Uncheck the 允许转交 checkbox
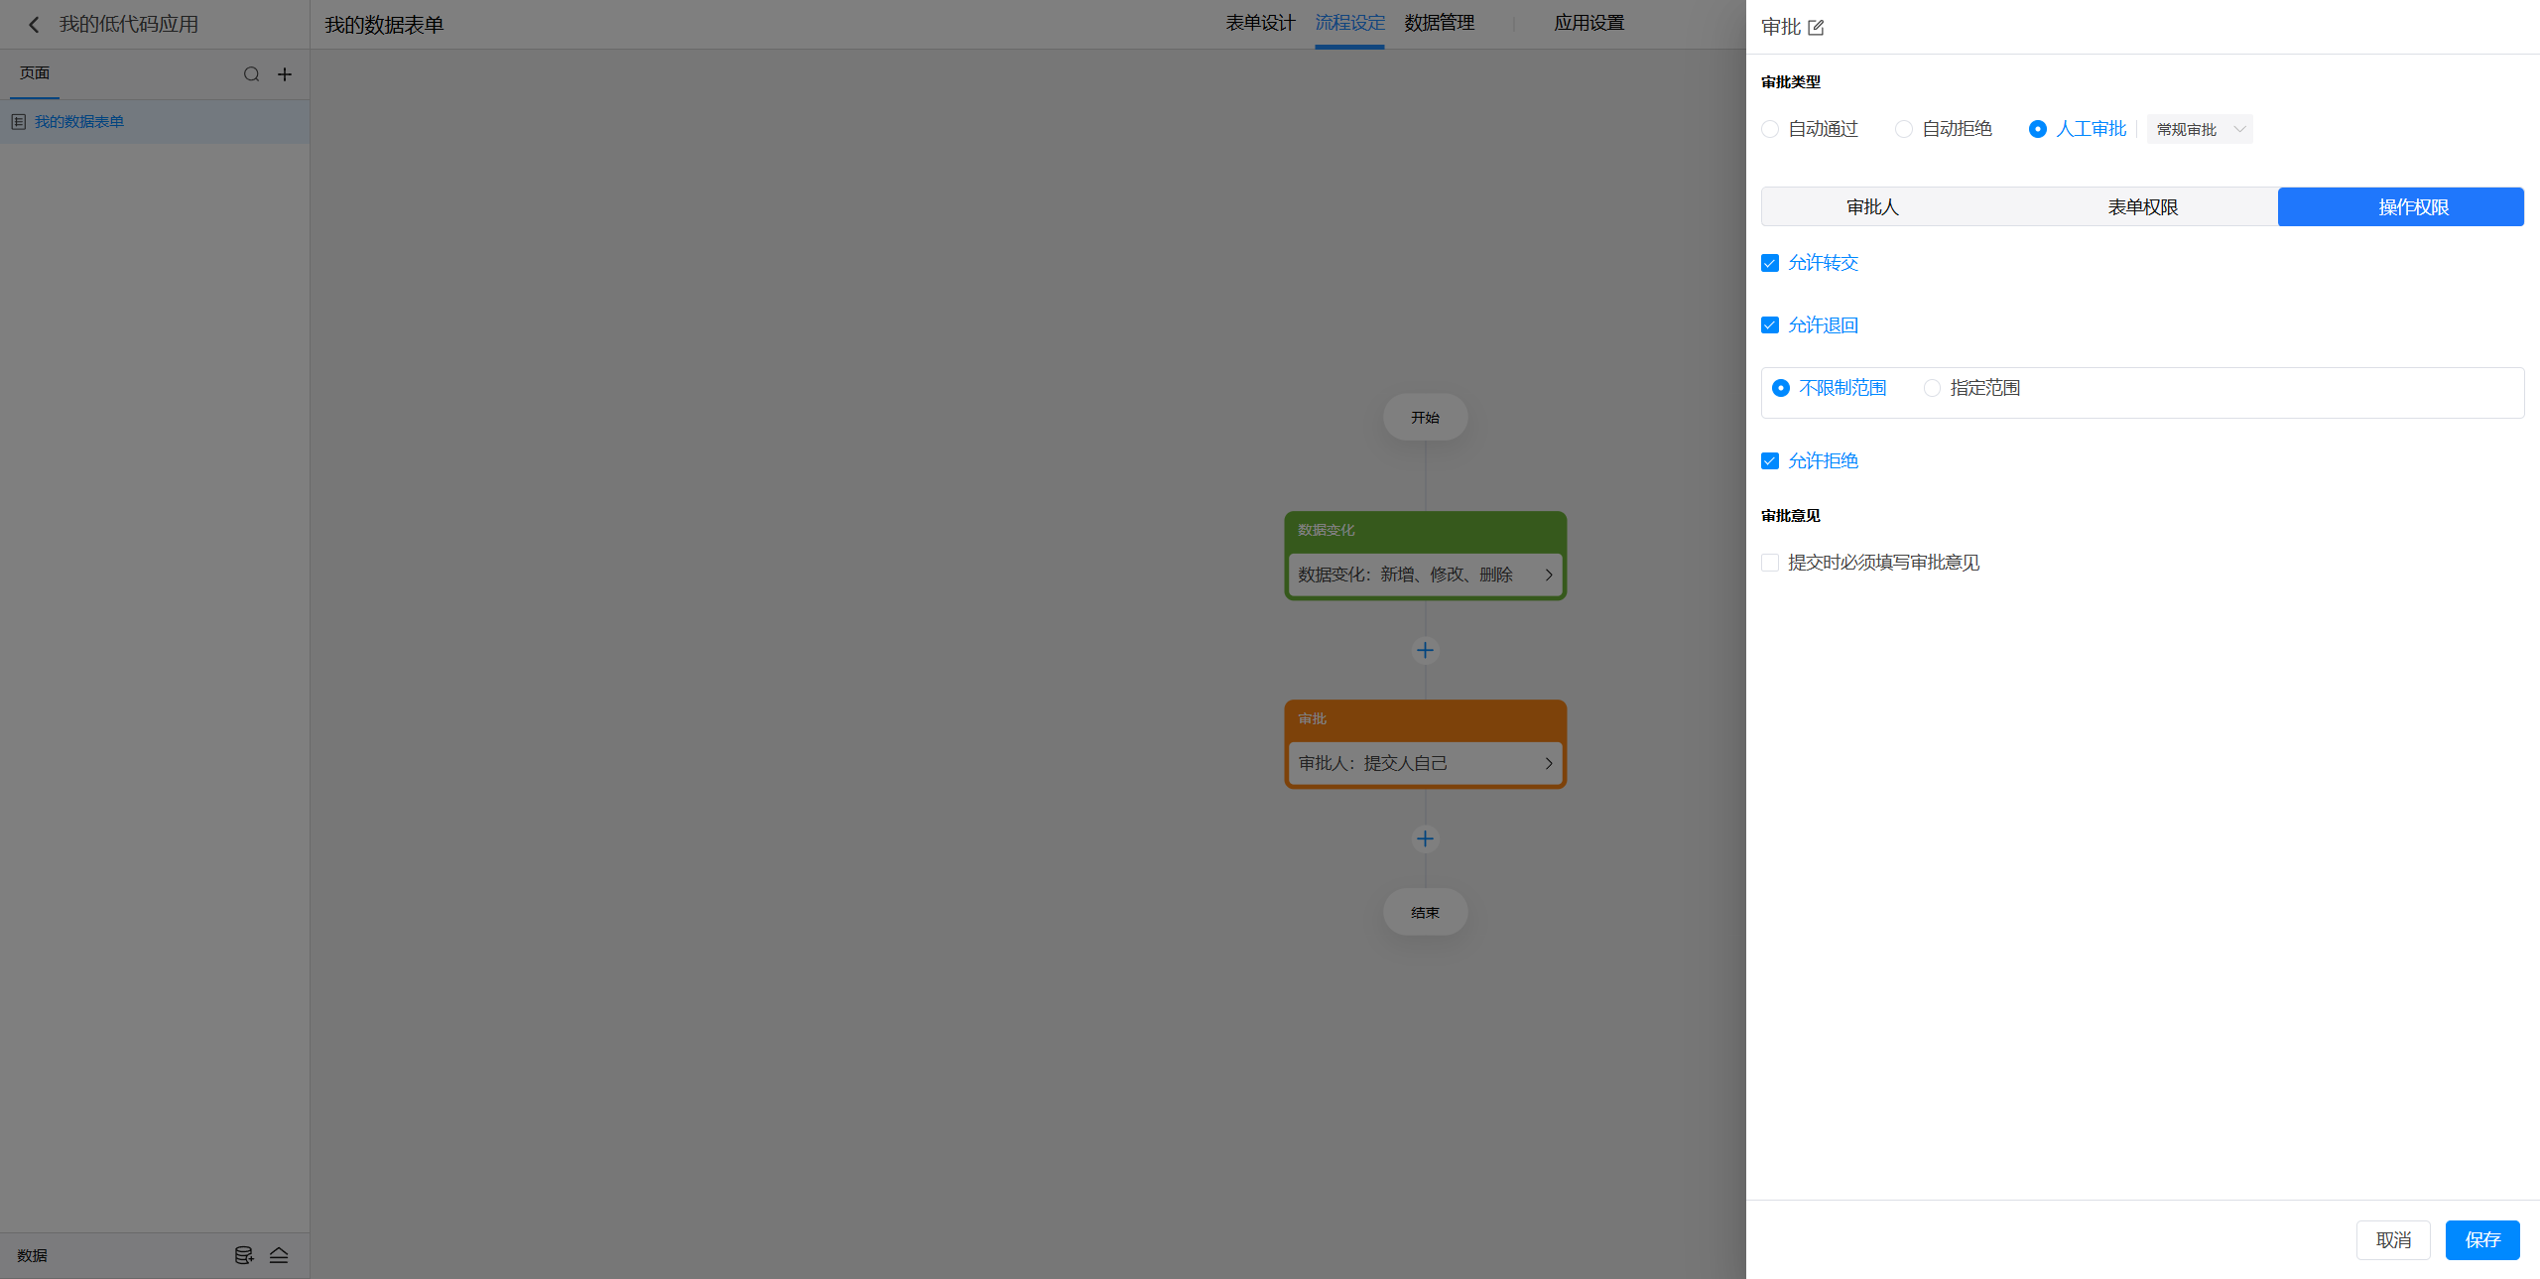Screen dimensions: 2540x1279 click(1770, 263)
